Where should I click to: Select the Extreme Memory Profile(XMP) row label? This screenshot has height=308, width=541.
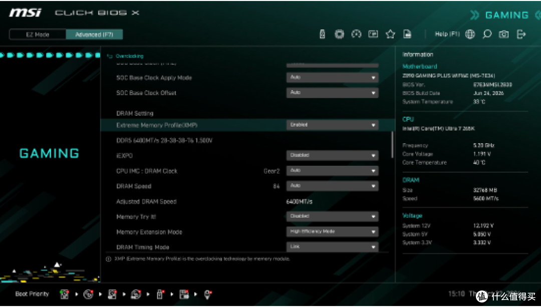157,125
